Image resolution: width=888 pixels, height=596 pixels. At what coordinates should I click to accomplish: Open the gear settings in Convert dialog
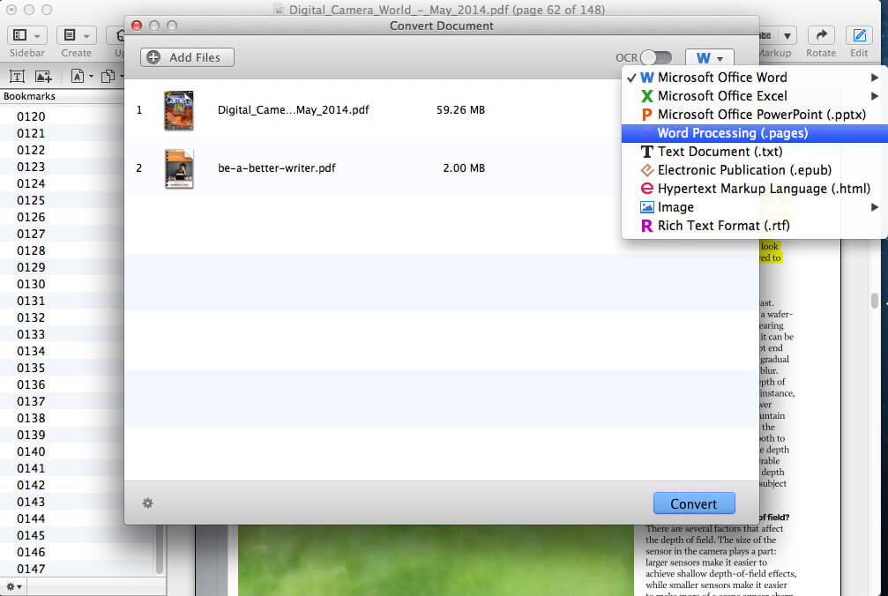coord(148,503)
